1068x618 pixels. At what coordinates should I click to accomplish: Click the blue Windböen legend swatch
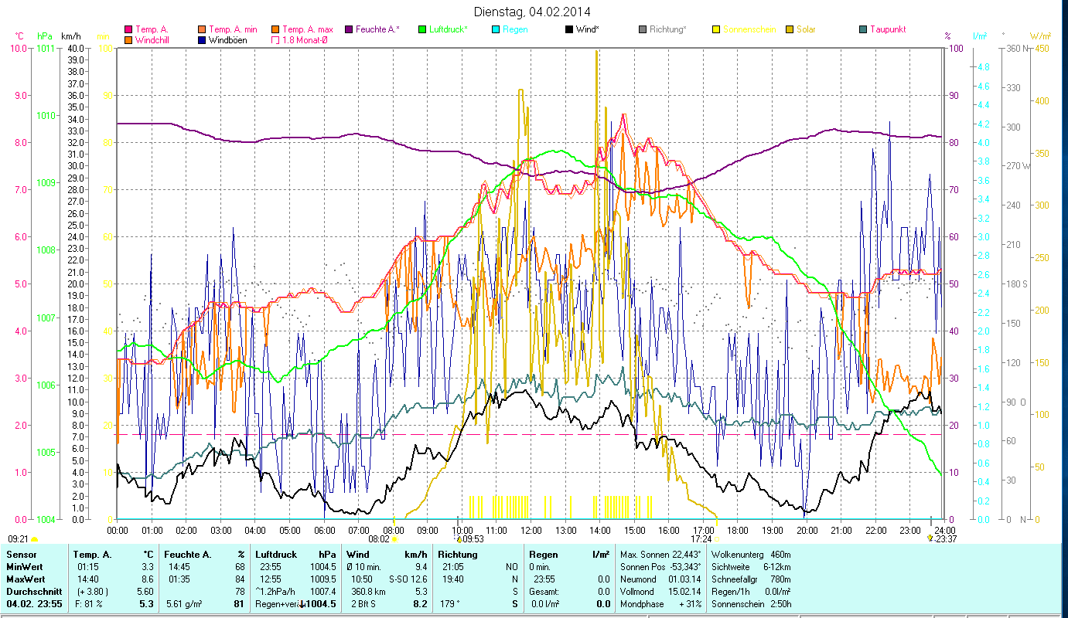click(201, 39)
